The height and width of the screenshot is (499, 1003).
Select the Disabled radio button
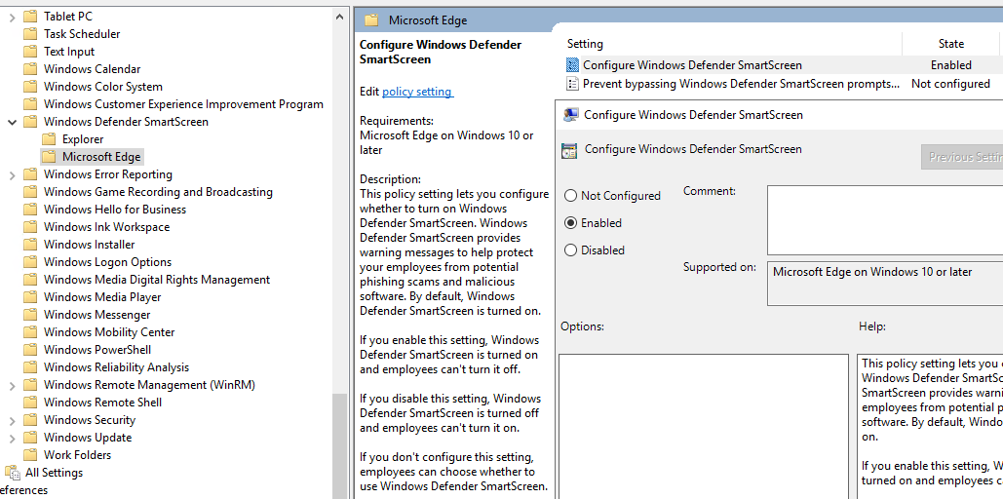click(x=570, y=250)
